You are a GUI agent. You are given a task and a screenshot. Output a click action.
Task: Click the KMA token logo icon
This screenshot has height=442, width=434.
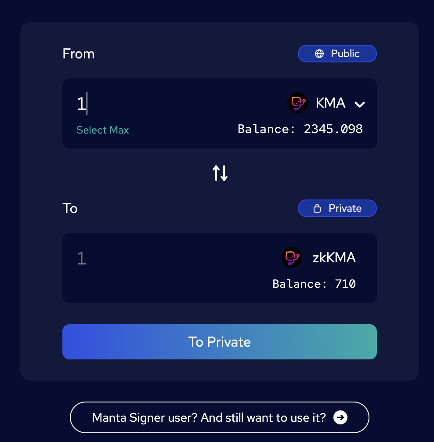(297, 103)
